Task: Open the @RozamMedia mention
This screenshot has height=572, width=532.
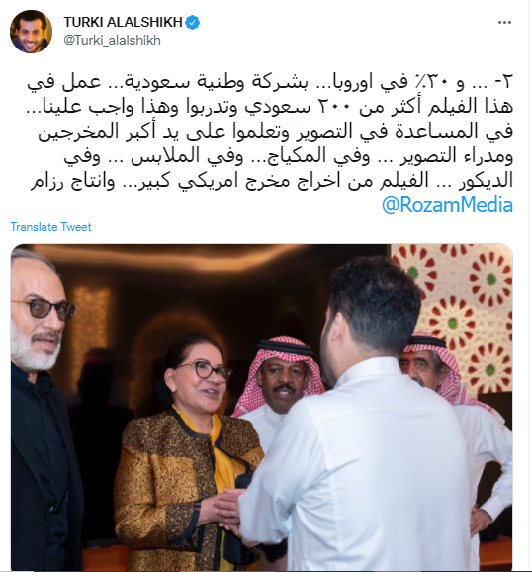Action: [x=447, y=205]
